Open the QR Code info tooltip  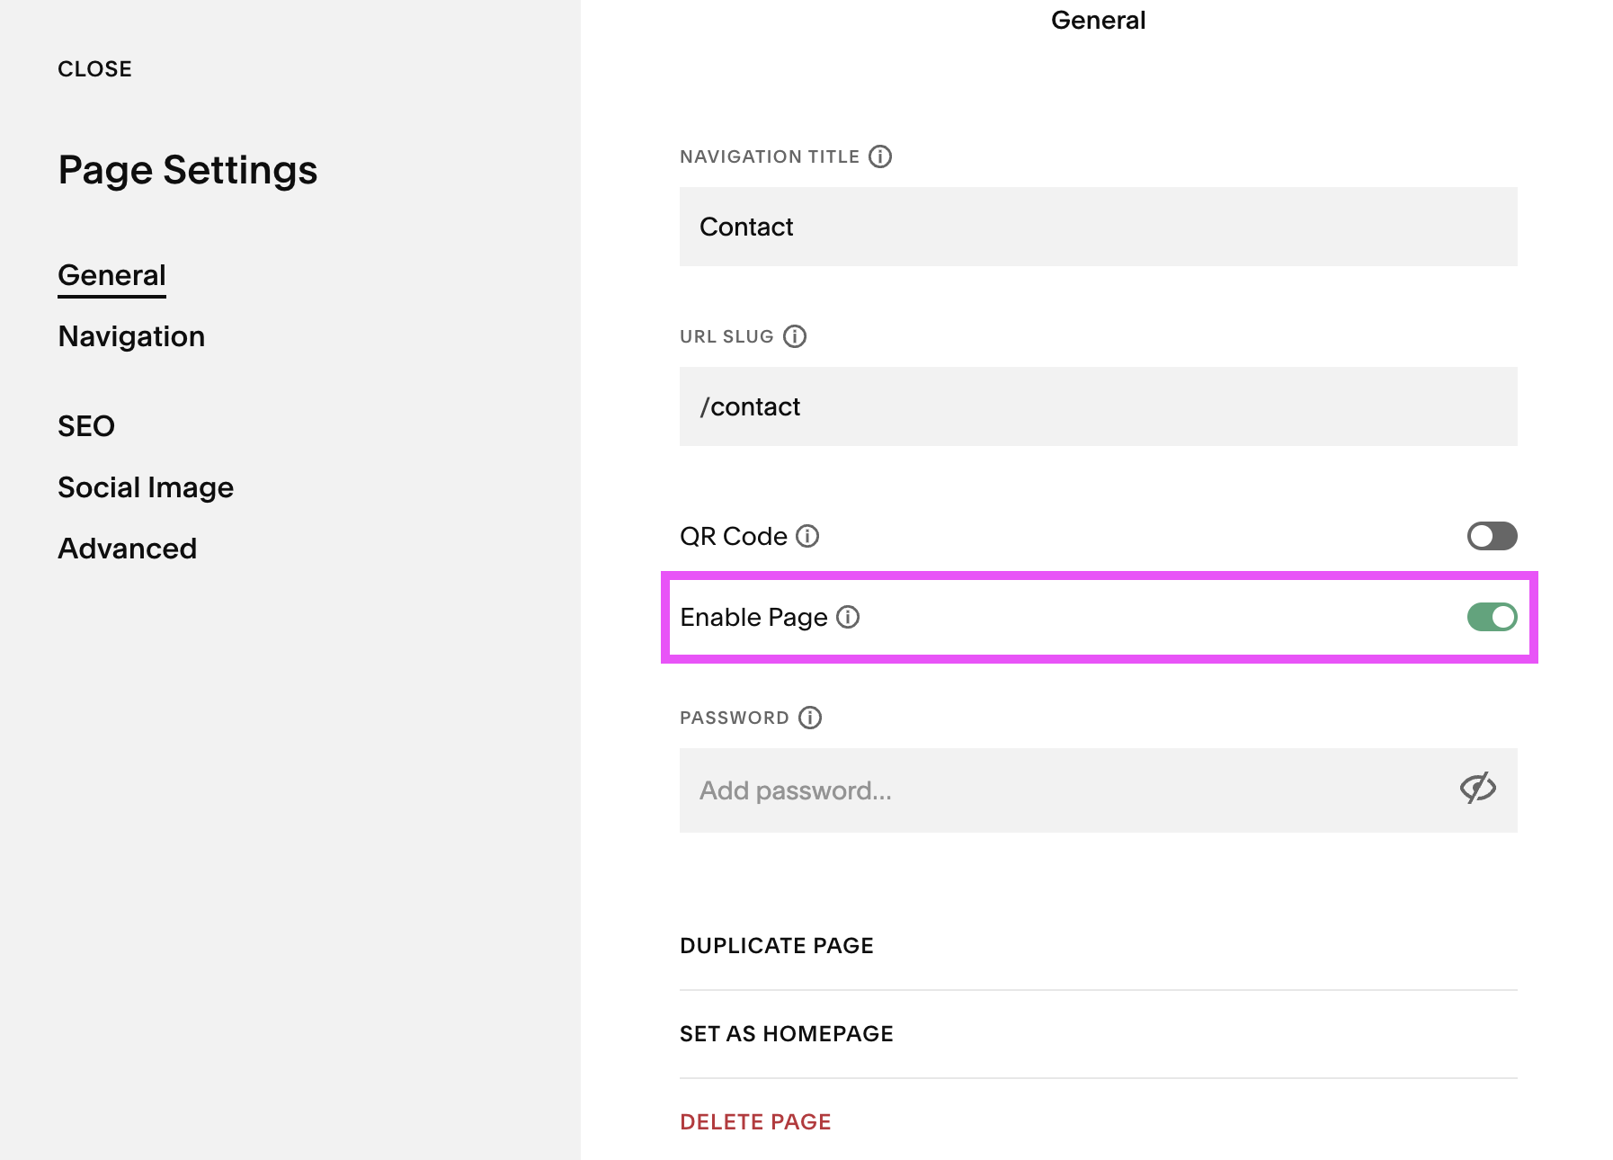(x=807, y=536)
